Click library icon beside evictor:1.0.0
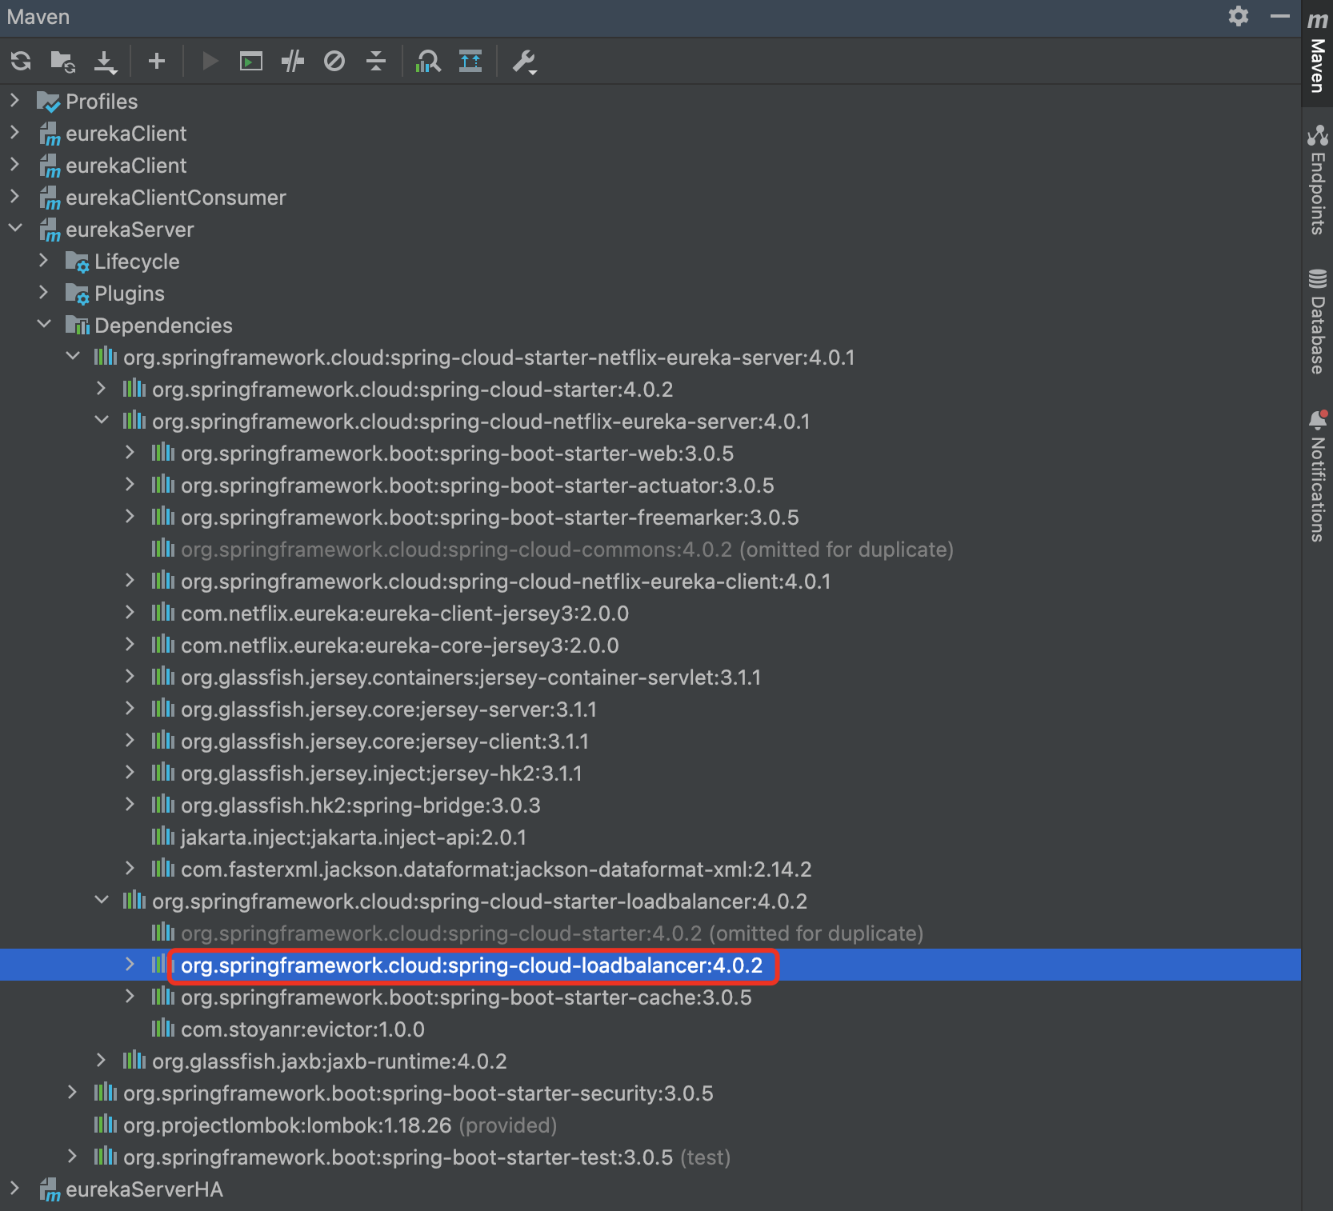Image resolution: width=1333 pixels, height=1211 pixels. click(x=162, y=1028)
